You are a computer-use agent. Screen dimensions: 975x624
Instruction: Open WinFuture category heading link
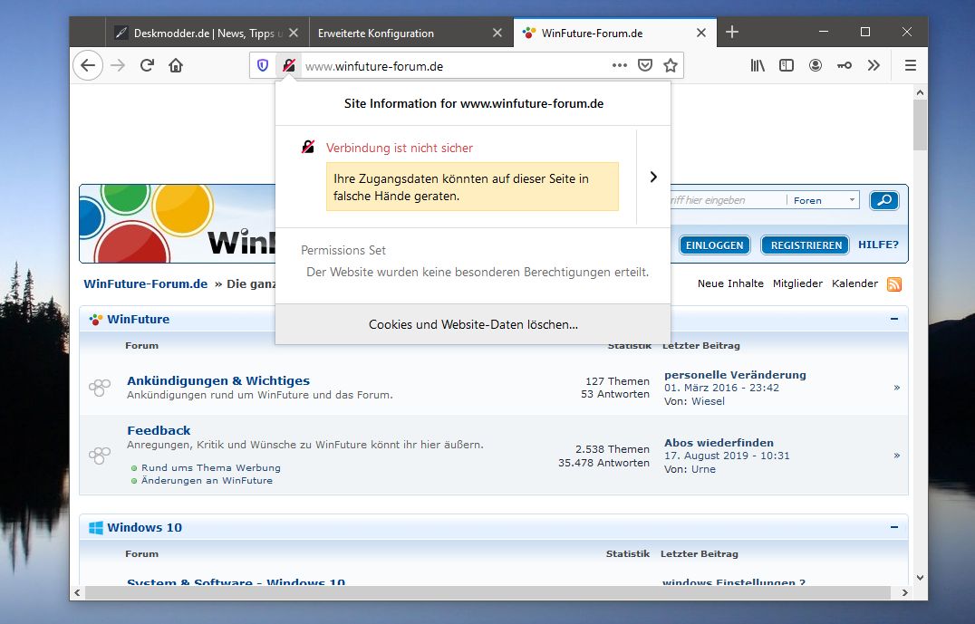138,320
